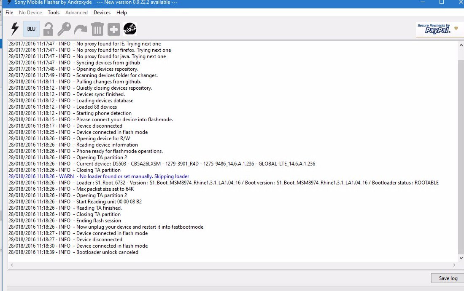The height and width of the screenshot is (291, 464).
Task: Click the lightning bolt flash device icon
Action: (x=15, y=29)
